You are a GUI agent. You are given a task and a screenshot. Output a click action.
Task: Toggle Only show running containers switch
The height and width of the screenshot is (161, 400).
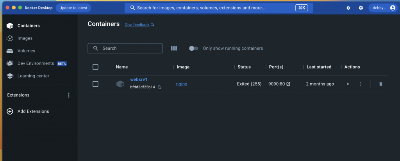pos(194,48)
